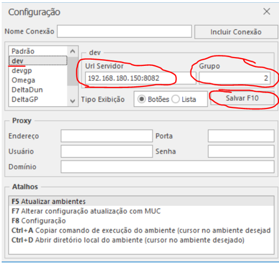This screenshot has height=264, width=279.
Task: Click the Url Servidor input field
Action: (140, 78)
